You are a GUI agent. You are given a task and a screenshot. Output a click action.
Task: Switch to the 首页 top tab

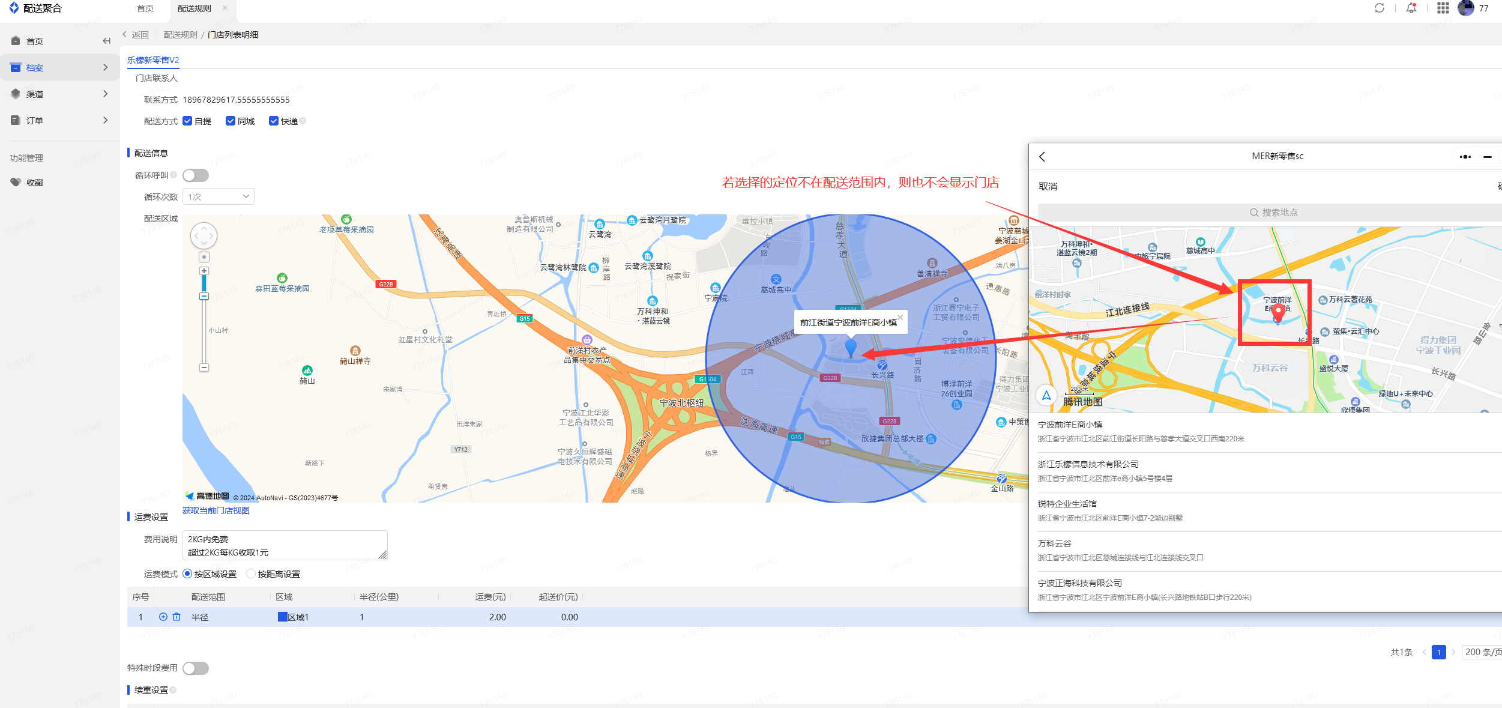[x=145, y=8]
